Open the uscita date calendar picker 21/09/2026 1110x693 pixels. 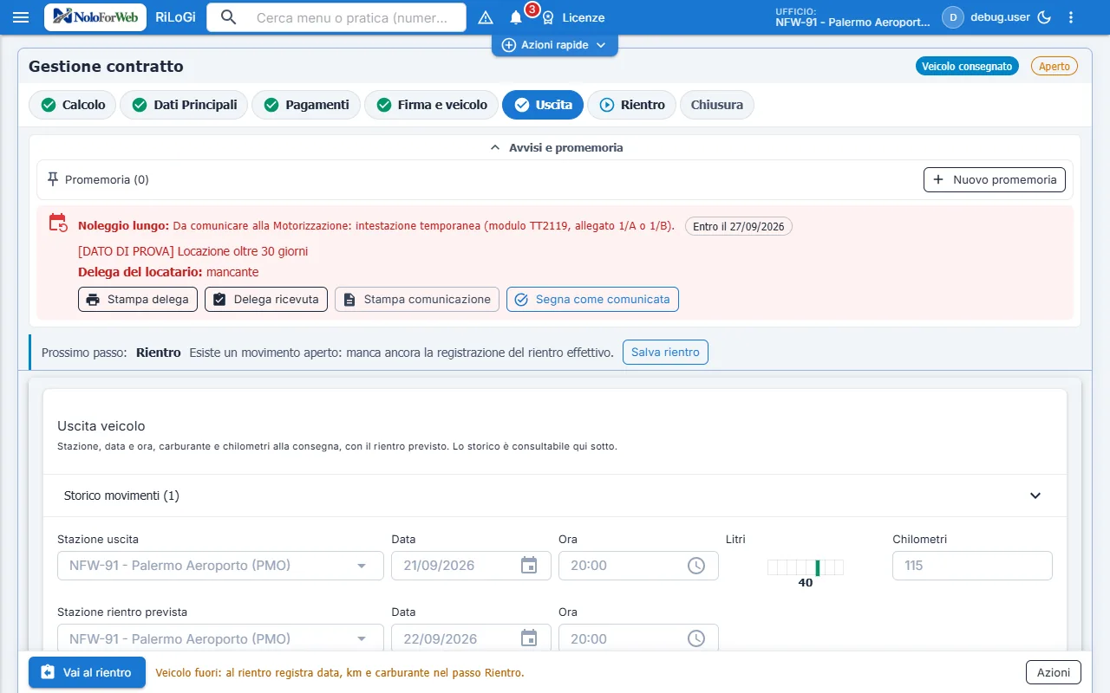point(529,566)
